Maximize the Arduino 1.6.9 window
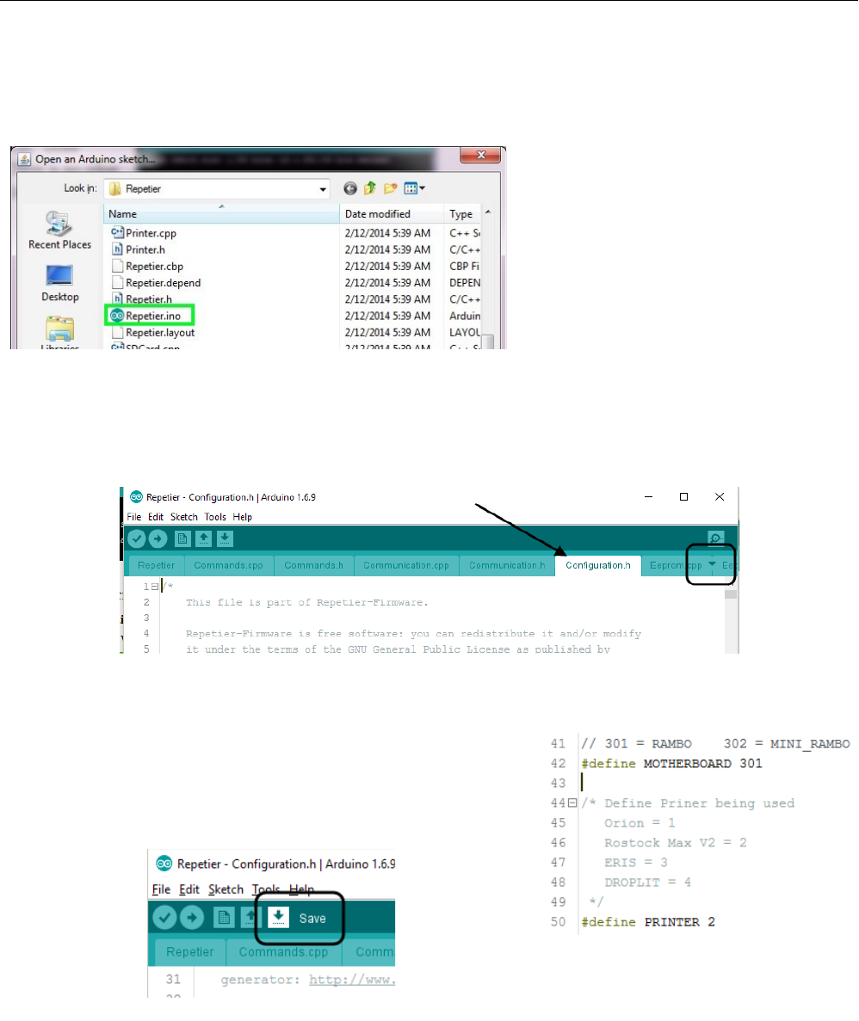The width and height of the screenshot is (859, 1021). pyautogui.click(x=683, y=497)
